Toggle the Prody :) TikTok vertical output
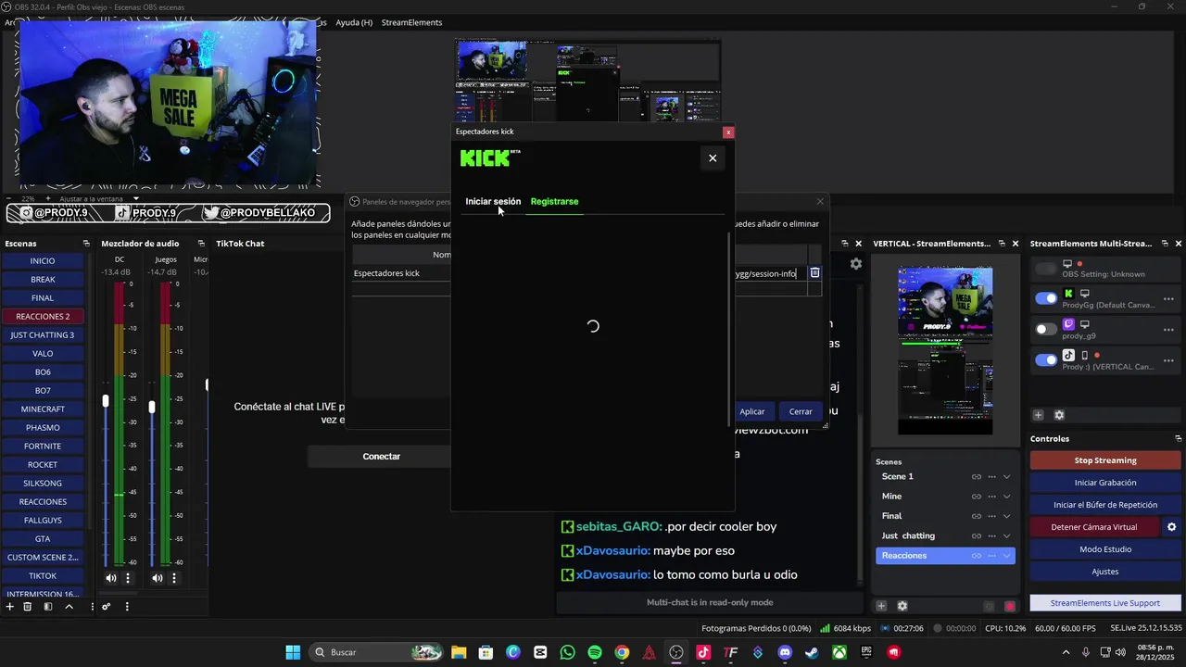The width and height of the screenshot is (1186, 667). [1046, 360]
